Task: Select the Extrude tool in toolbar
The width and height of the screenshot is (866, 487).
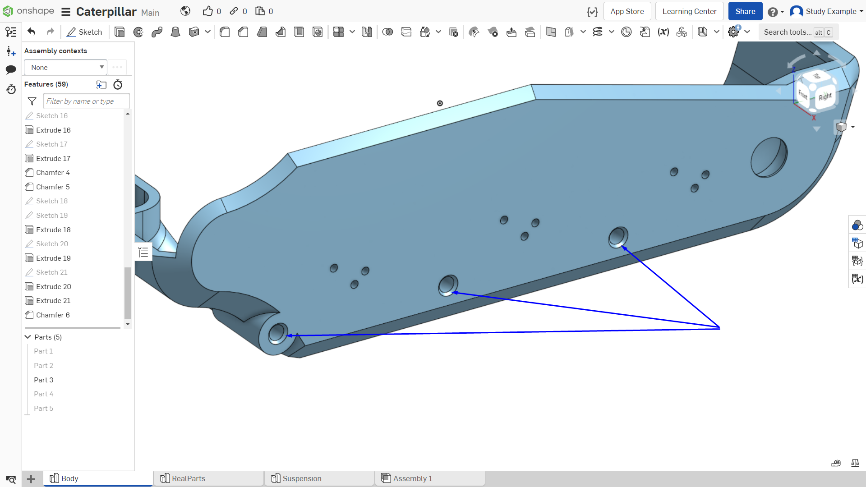Action: coord(120,32)
